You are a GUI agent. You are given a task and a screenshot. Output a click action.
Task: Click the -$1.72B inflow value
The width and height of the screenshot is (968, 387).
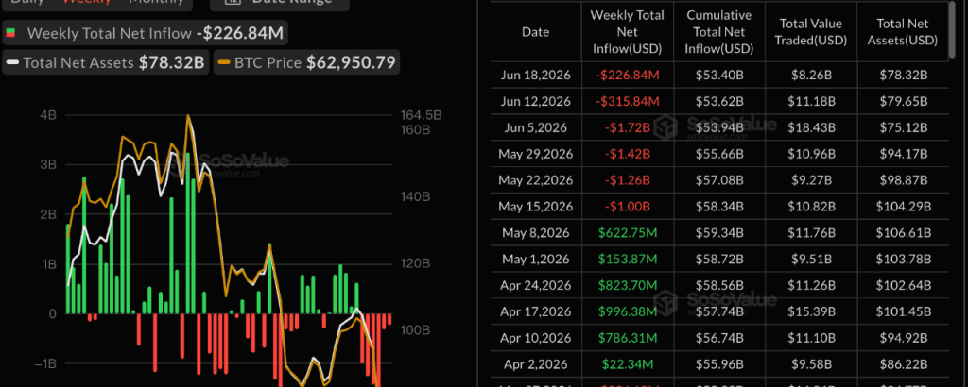tap(628, 127)
